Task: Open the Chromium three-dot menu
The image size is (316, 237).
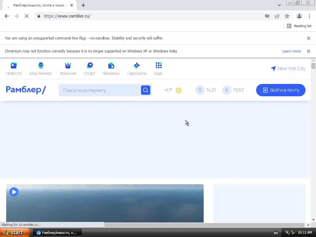Action: (x=309, y=16)
